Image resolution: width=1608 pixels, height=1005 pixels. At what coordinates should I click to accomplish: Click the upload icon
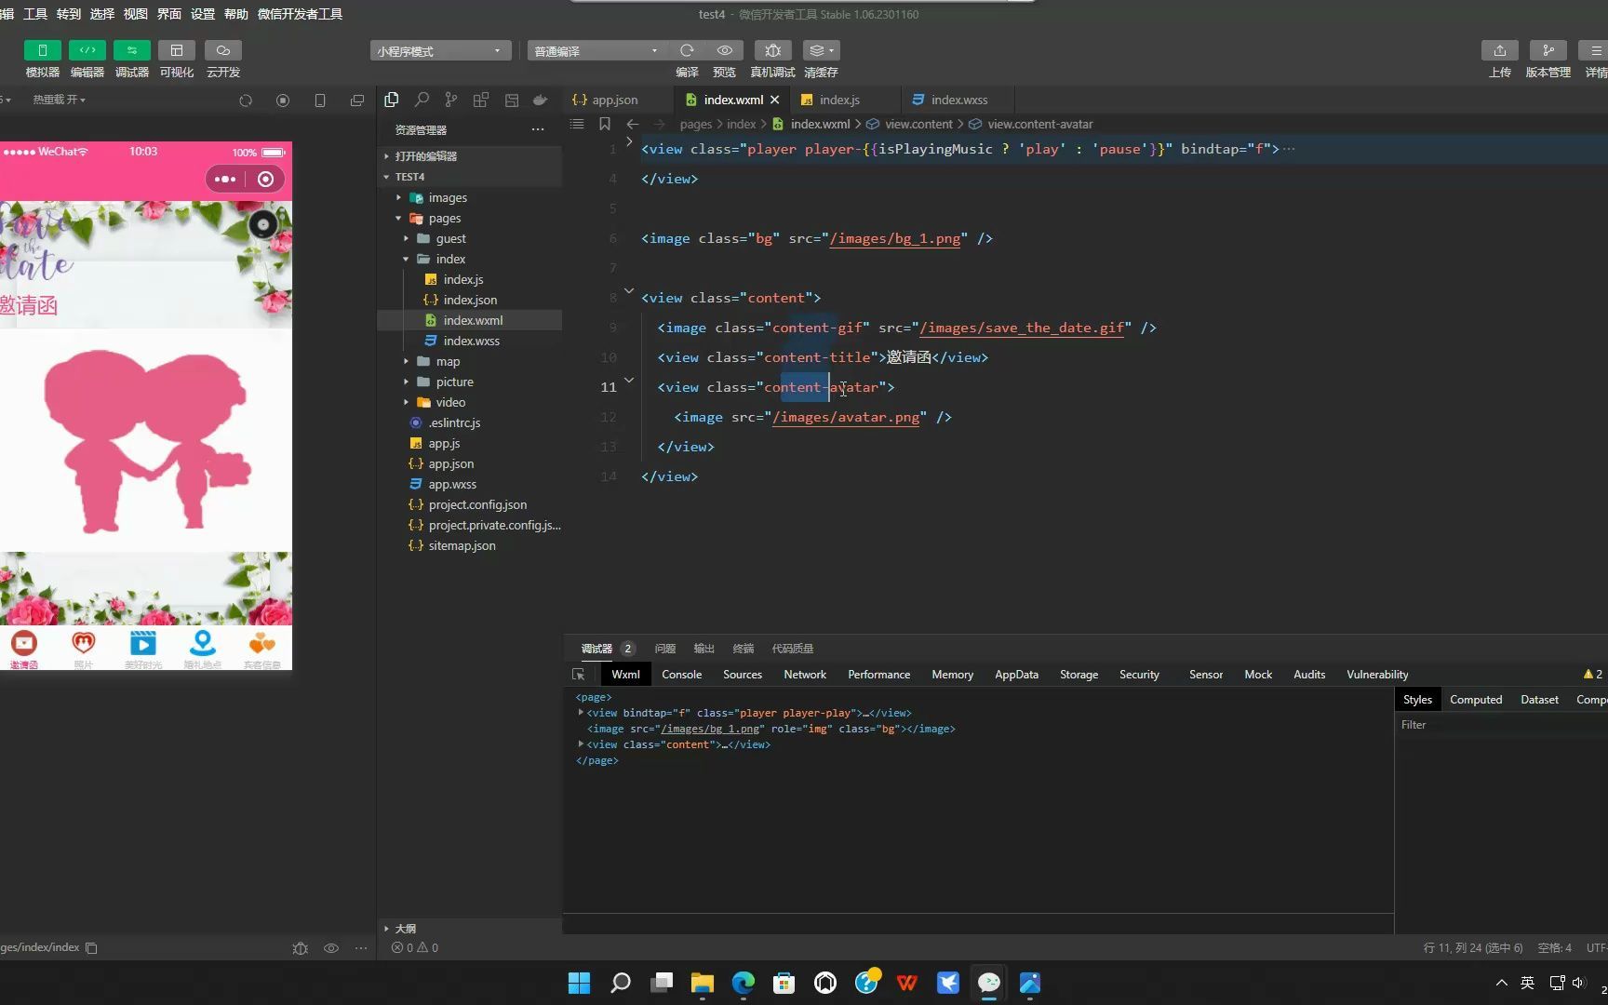click(1499, 50)
